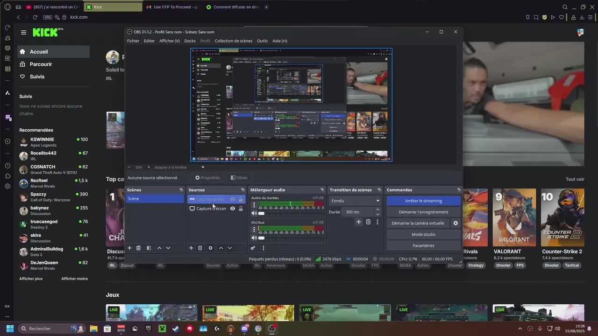Adjust Mic/Aux volume slider

261,238
